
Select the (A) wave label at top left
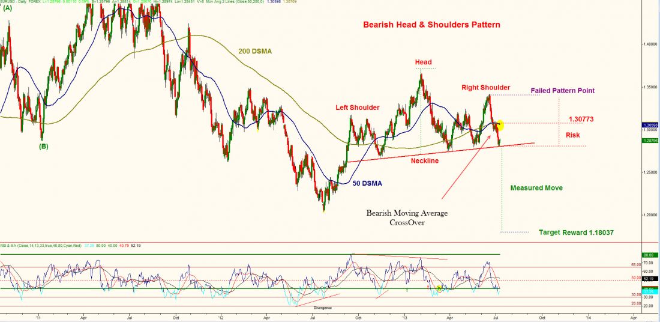click(7, 8)
